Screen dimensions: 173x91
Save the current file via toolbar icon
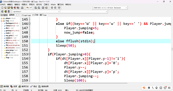pyautogui.click(x=9, y=8)
